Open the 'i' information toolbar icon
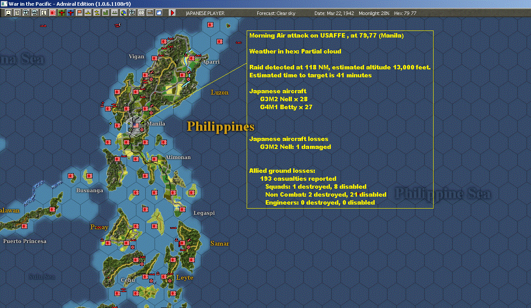531x308 pixels. click(44, 13)
